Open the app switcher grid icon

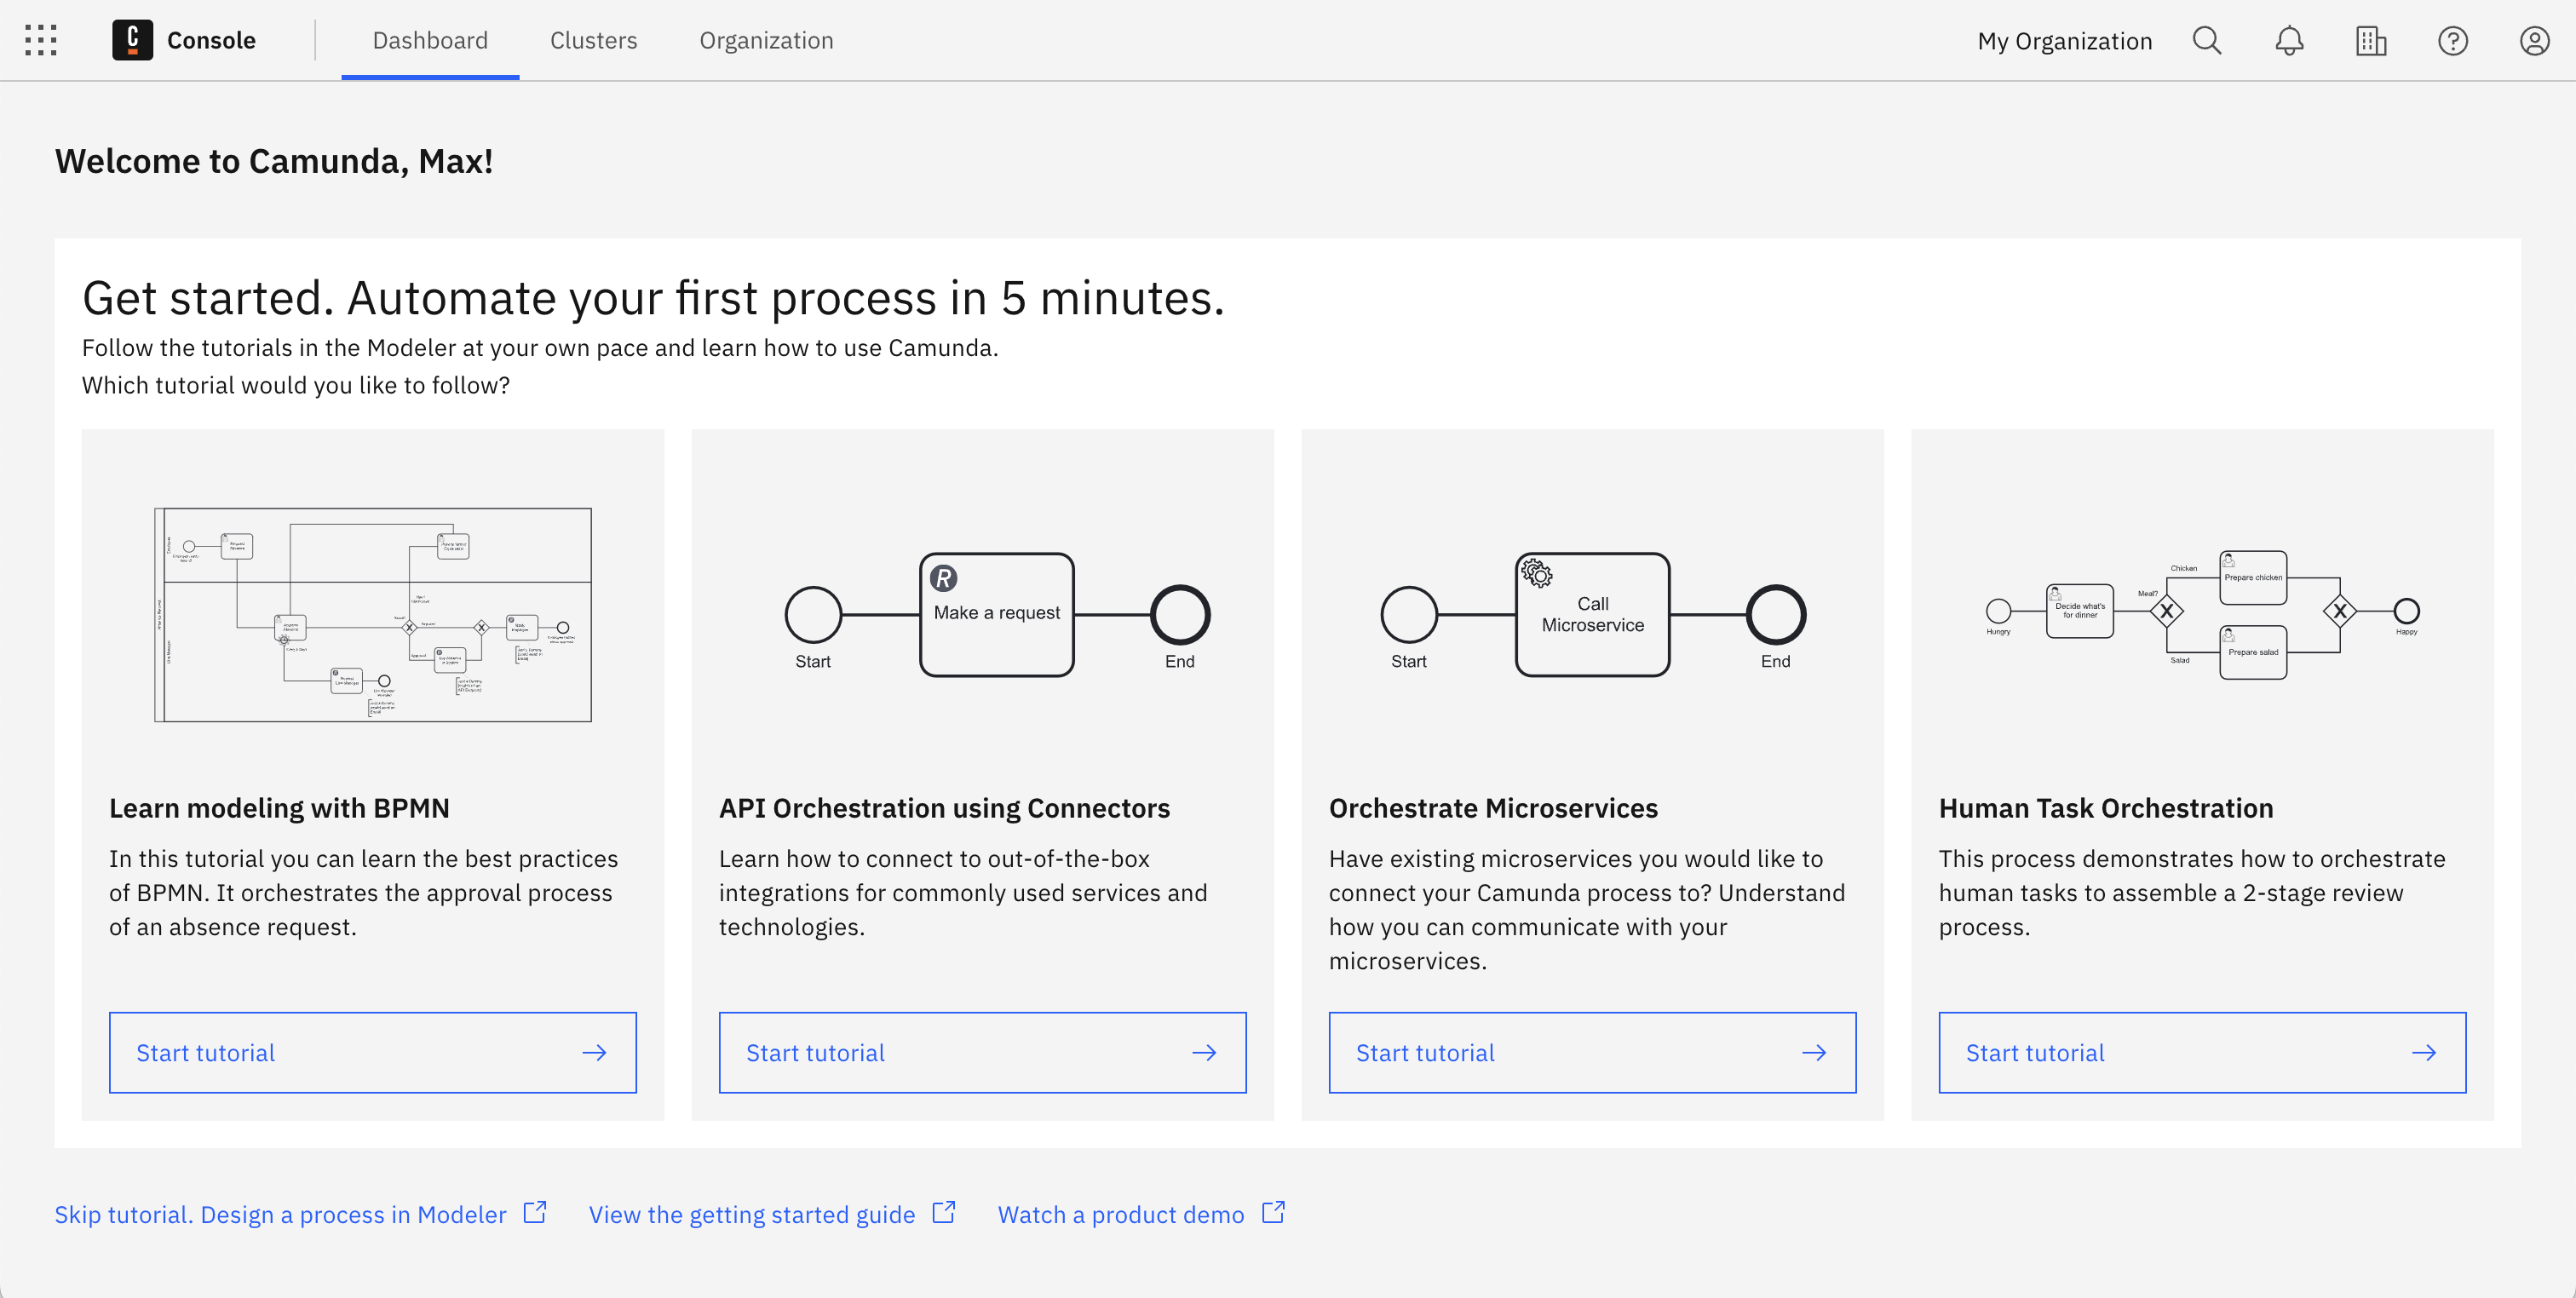[41, 40]
